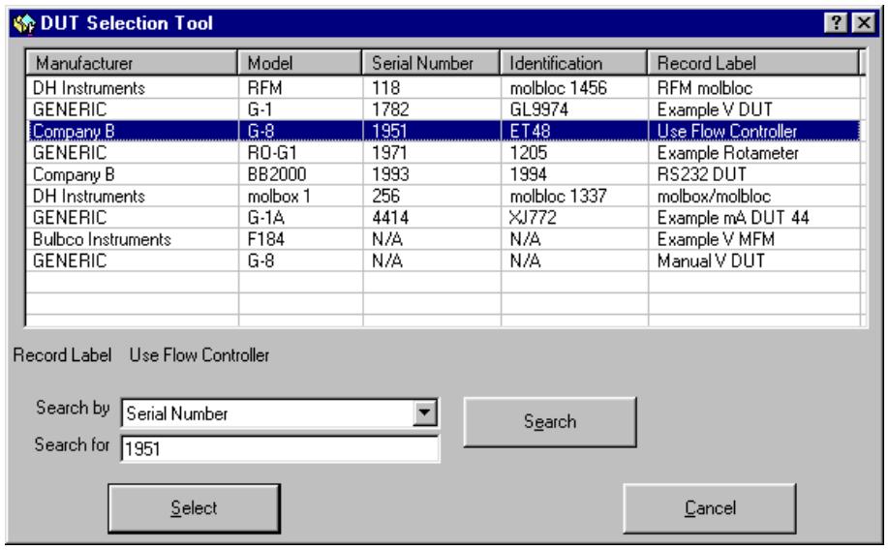Click the Search for input field
The image size is (888, 550).
coord(280,449)
